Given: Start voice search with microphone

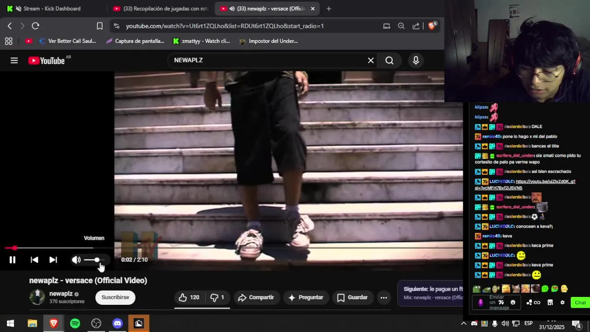Looking at the screenshot, I should 416,60.
